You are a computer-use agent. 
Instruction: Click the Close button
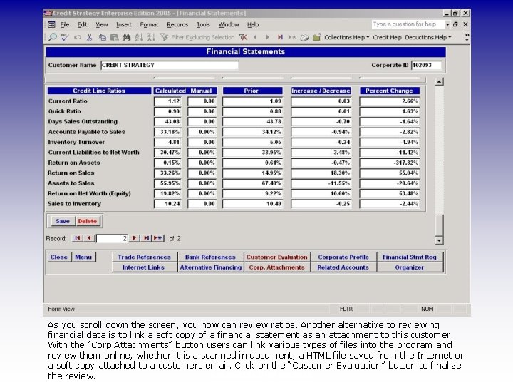click(59, 257)
